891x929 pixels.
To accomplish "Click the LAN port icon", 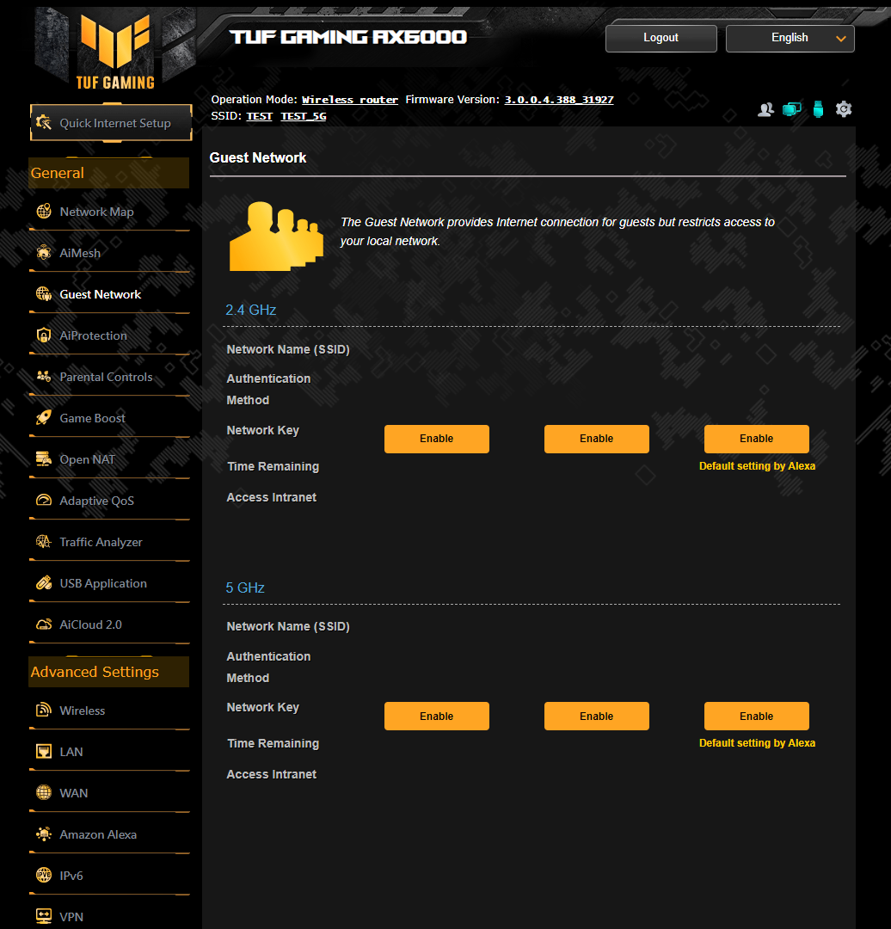I will point(44,751).
